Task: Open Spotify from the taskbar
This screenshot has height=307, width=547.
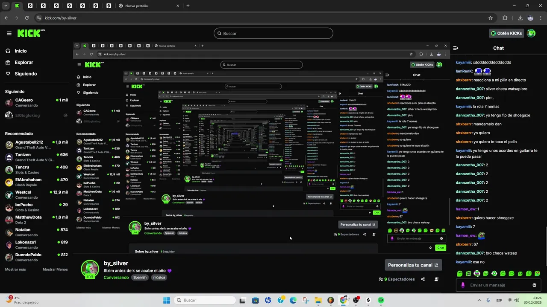Action: pyautogui.click(x=381, y=300)
